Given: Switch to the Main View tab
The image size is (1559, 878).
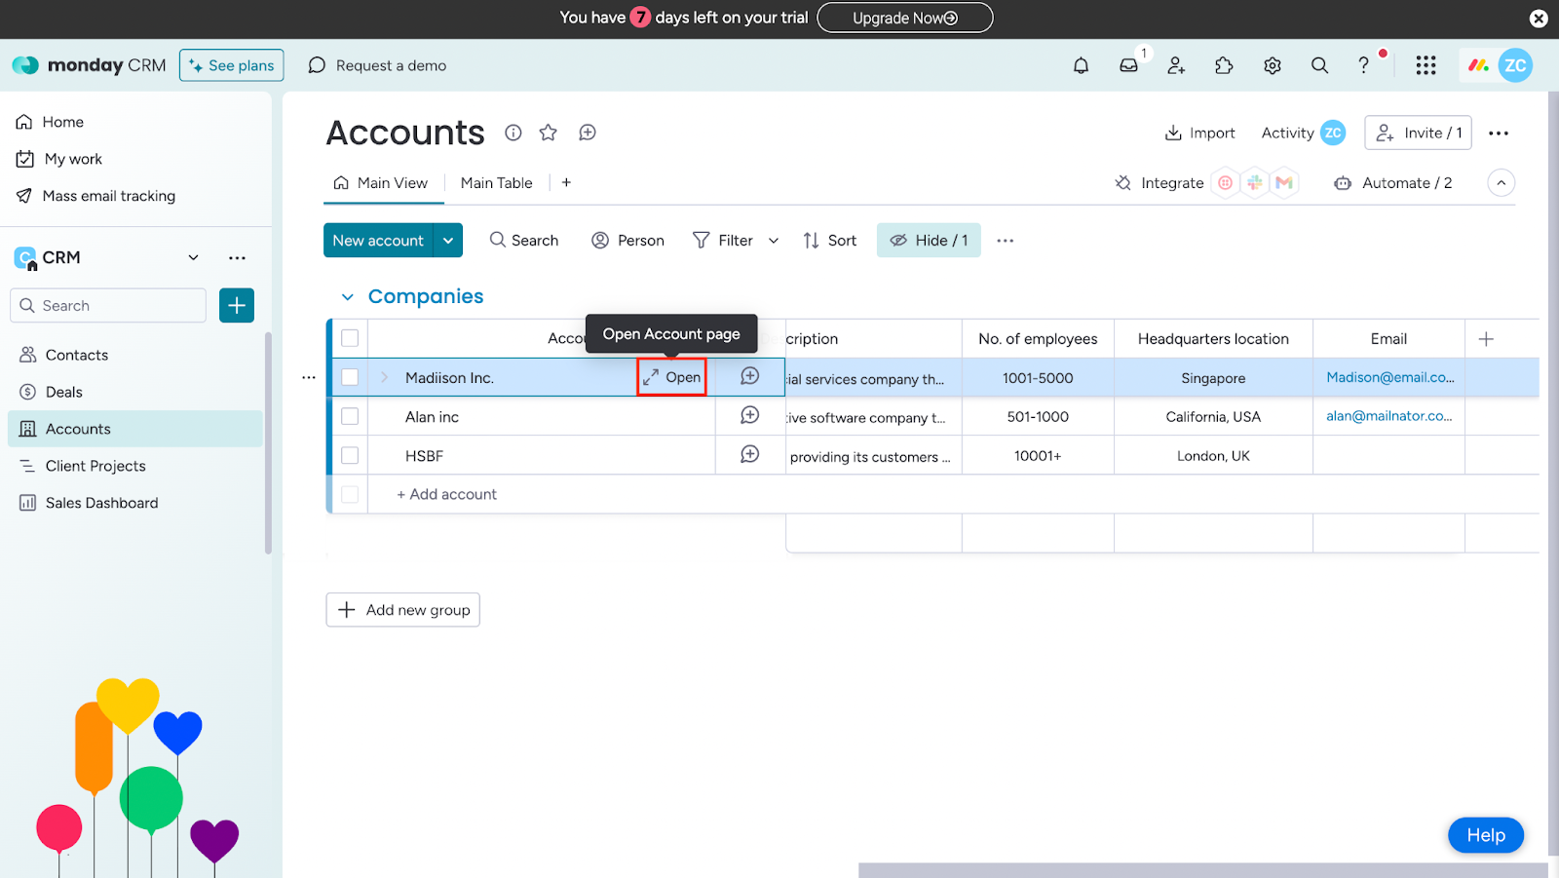Looking at the screenshot, I should [381, 183].
